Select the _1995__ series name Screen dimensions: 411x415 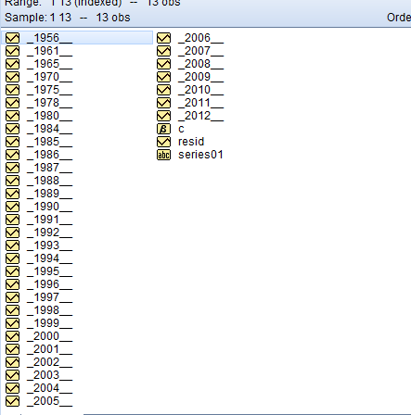click(x=49, y=271)
